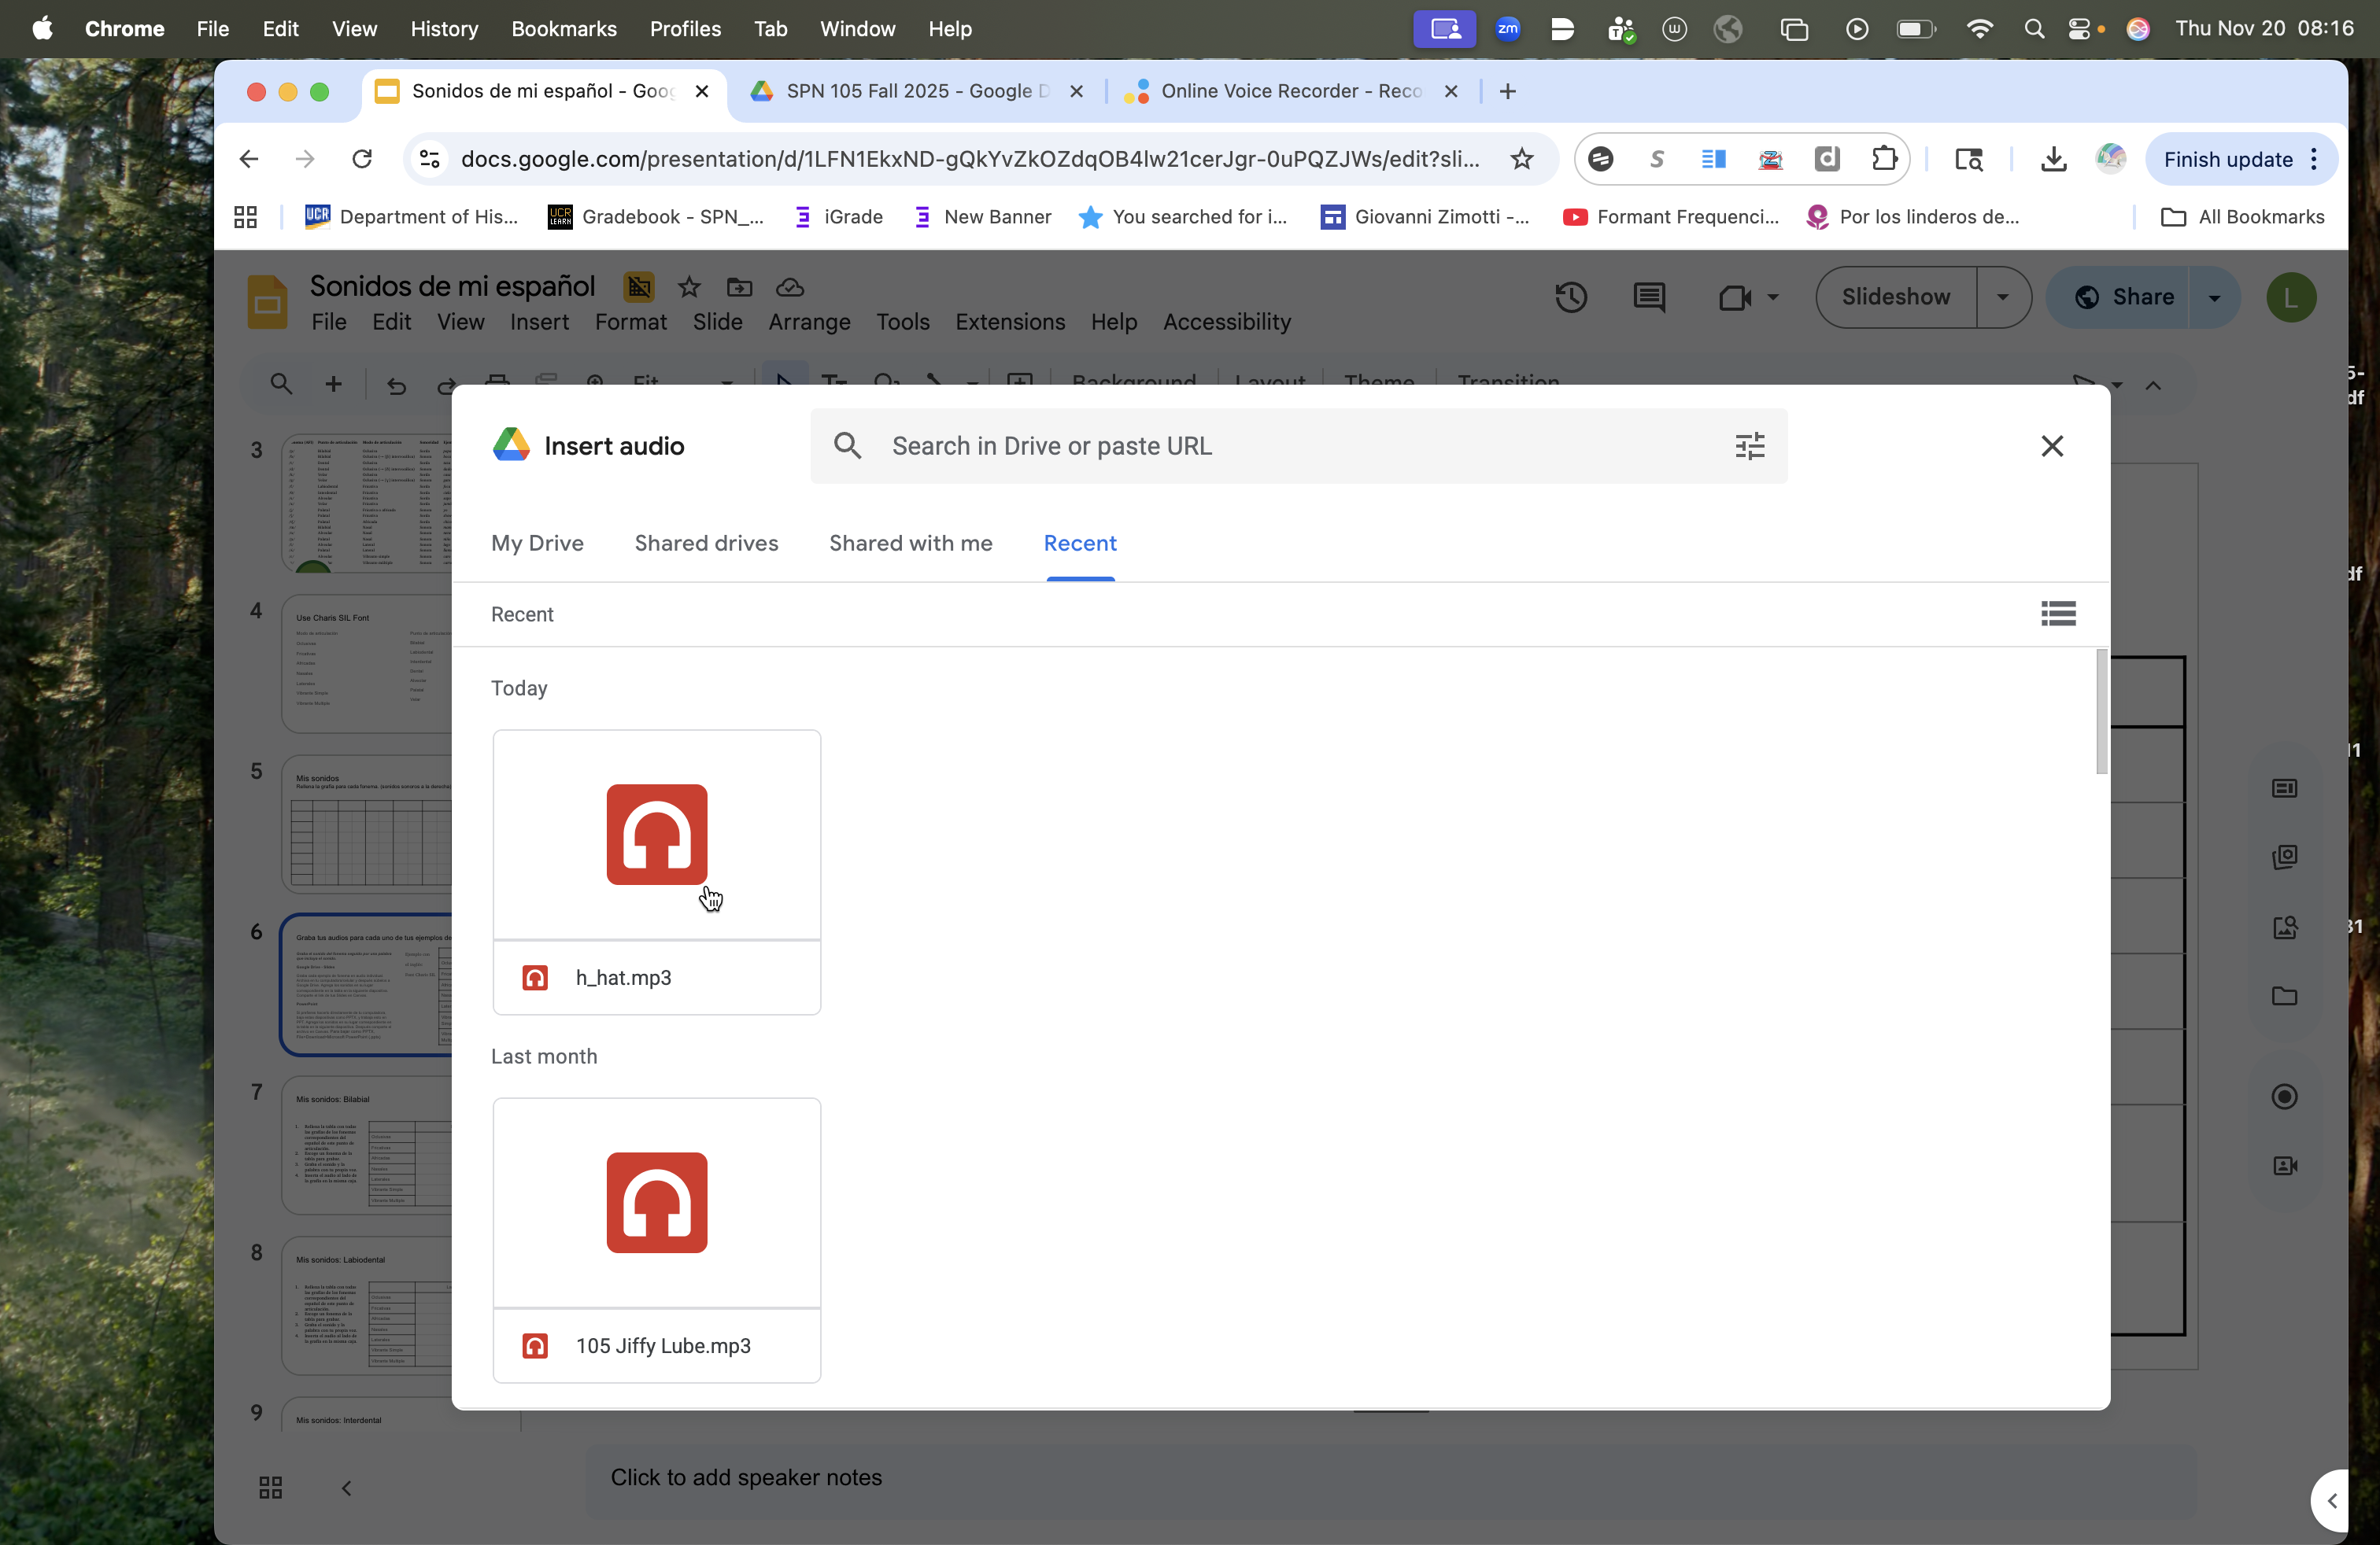This screenshot has width=2380, height=1545.
Task: Select the 105 Jiffy Lube.mp3 file
Action: click(x=656, y=1241)
